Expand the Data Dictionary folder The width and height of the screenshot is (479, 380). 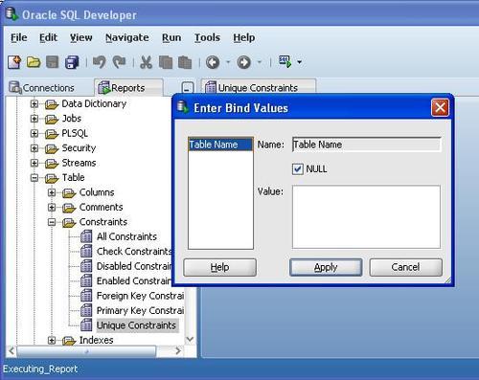(34, 103)
